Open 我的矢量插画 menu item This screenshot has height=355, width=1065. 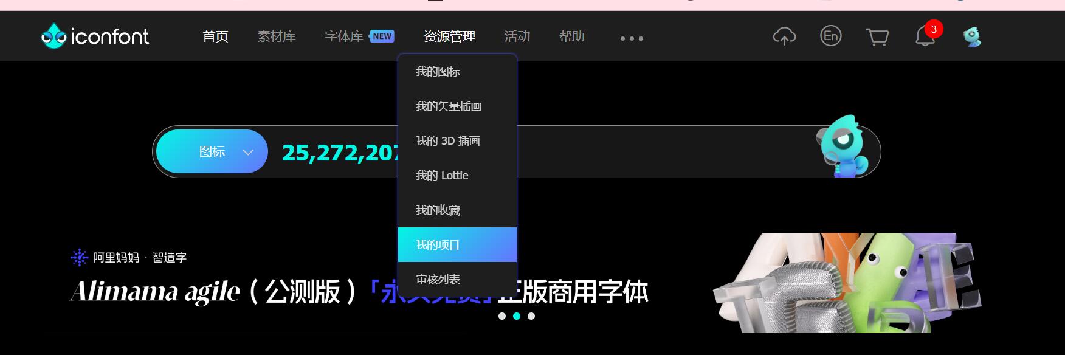pyautogui.click(x=448, y=106)
